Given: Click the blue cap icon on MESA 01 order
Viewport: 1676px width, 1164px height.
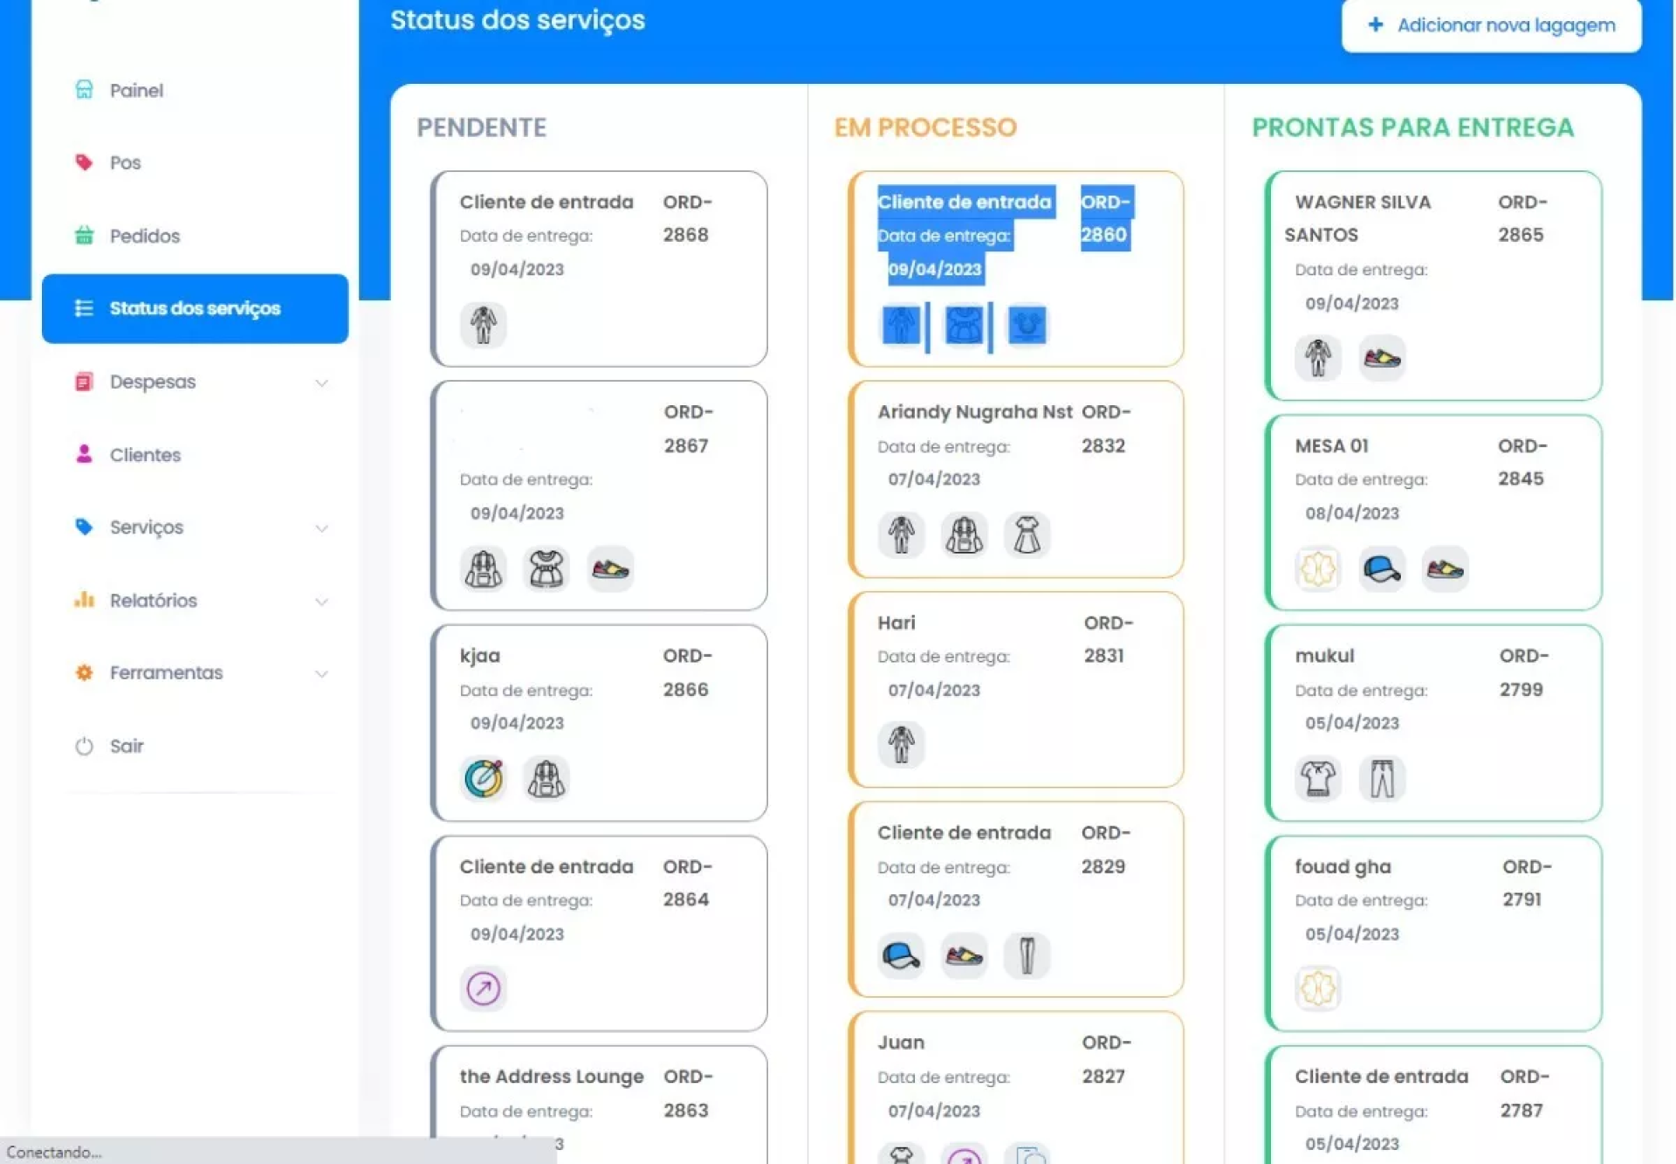Looking at the screenshot, I should (x=1381, y=569).
